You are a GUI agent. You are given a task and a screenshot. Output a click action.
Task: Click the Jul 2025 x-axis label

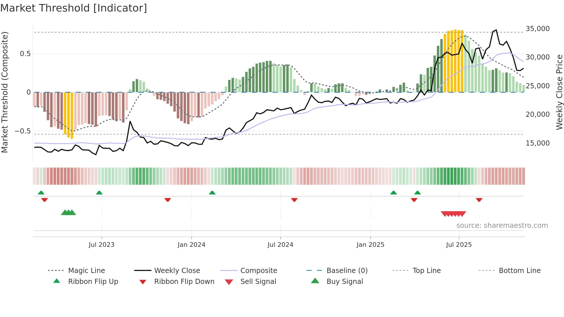459,245
